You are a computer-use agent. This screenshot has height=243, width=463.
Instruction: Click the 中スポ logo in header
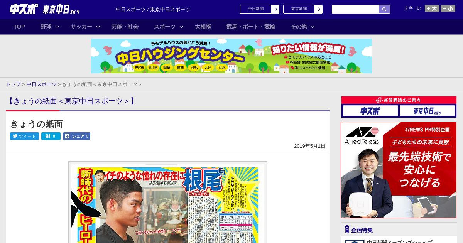point(24,9)
